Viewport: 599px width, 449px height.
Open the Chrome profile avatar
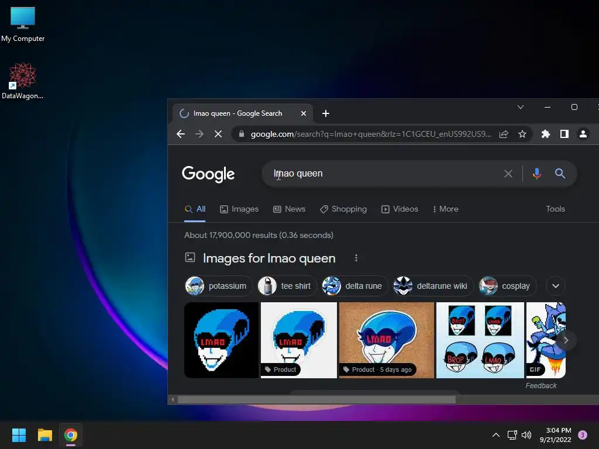point(583,134)
